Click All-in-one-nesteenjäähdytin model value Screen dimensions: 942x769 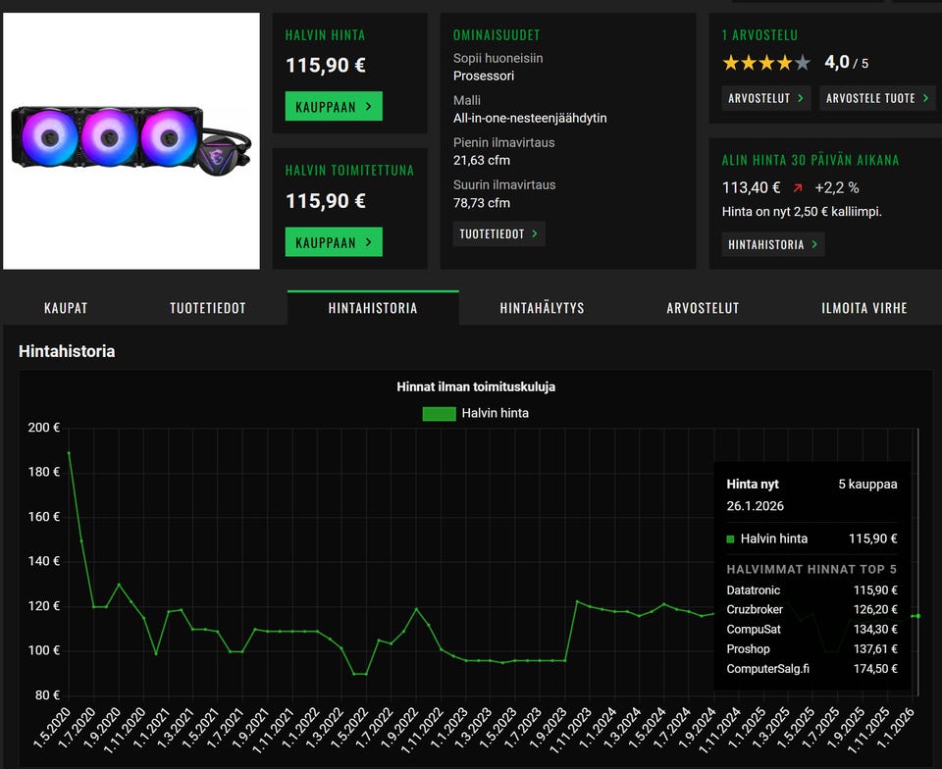point(530,118)
